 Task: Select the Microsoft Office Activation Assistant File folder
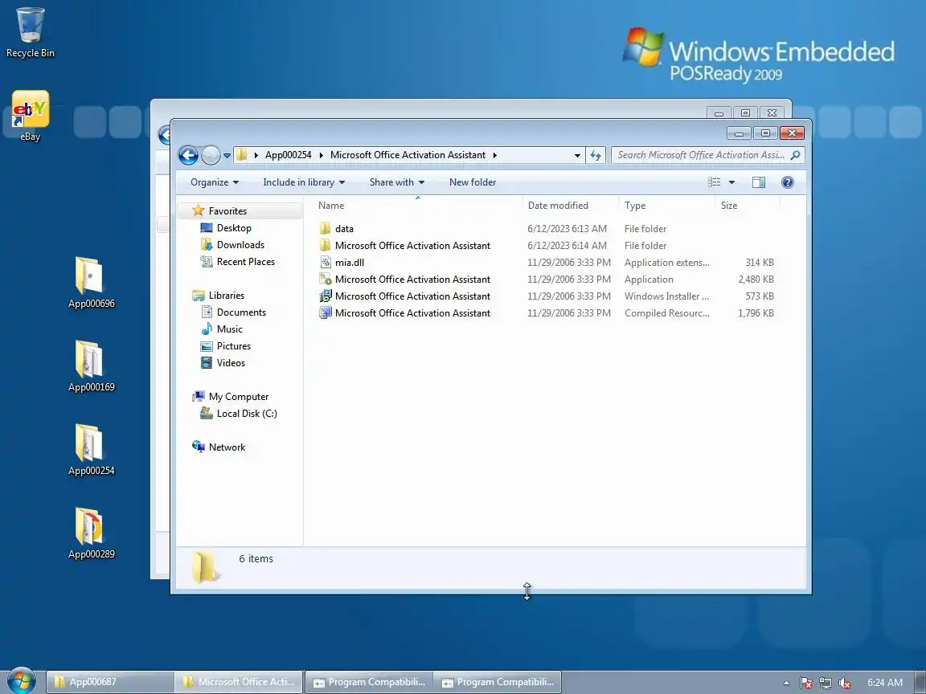pyautogui.click(x=412, y=246)
